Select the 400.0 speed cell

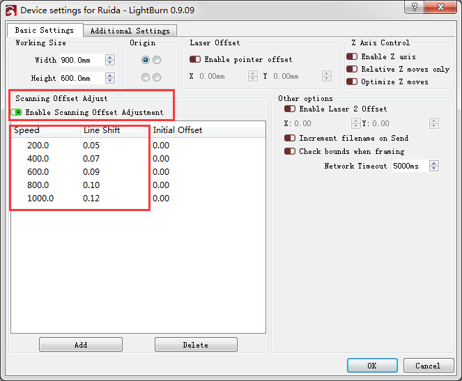click(x=38, y=159)
